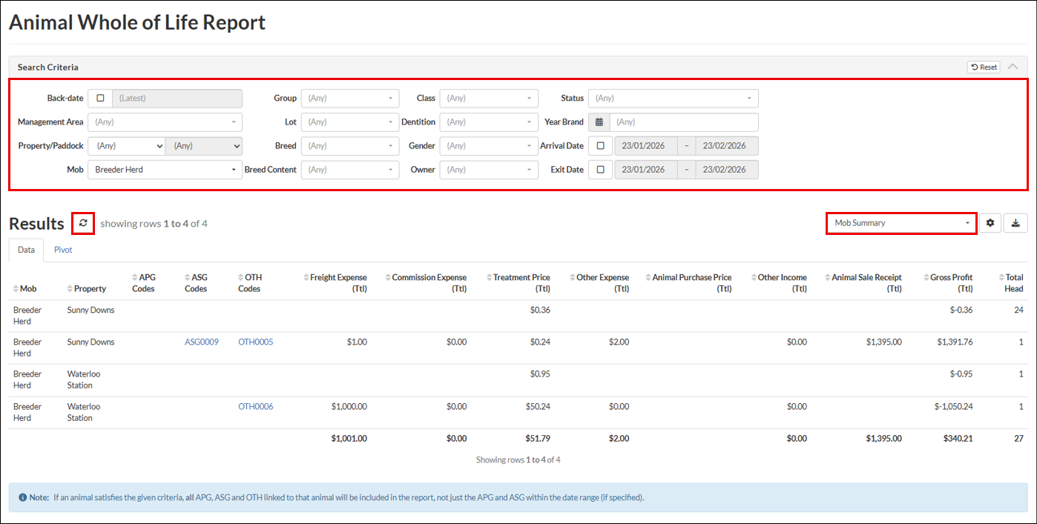This screenshot has height=524, width=1037.
Task: Tick the Exit Date checkbox
Action: tap(600, 170)
